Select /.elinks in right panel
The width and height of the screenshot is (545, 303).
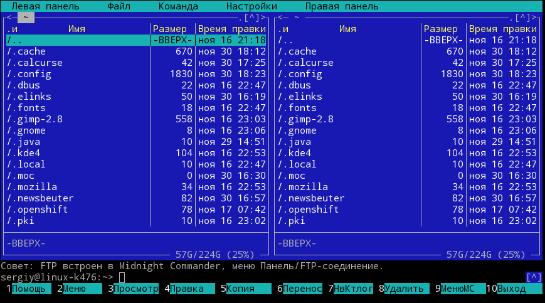click(408, 97)
